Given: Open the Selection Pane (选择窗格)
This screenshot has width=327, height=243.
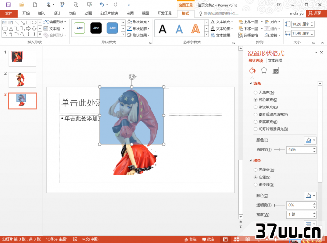Looking at the screenshot, I should click(248, 35).
